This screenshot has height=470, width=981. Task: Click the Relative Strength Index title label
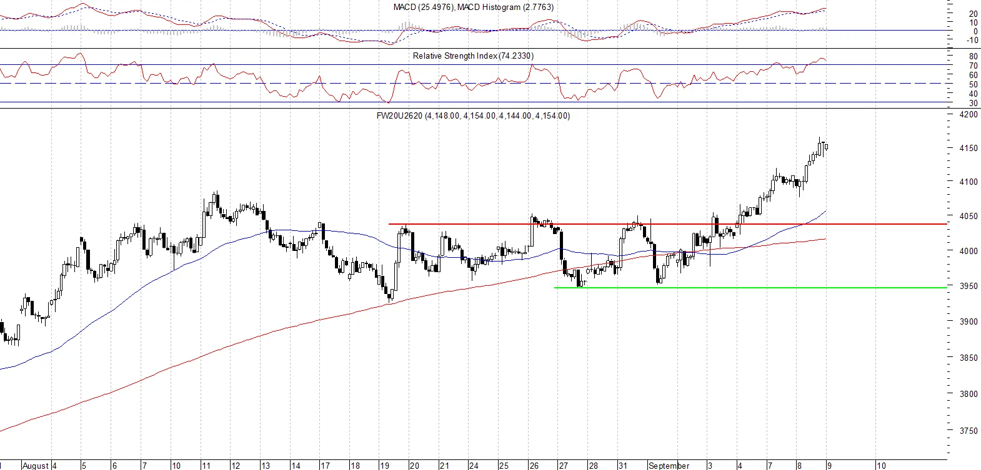pos(473,56)
